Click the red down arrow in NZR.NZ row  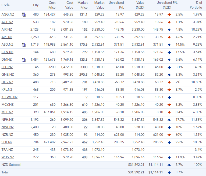coord(169,135)
